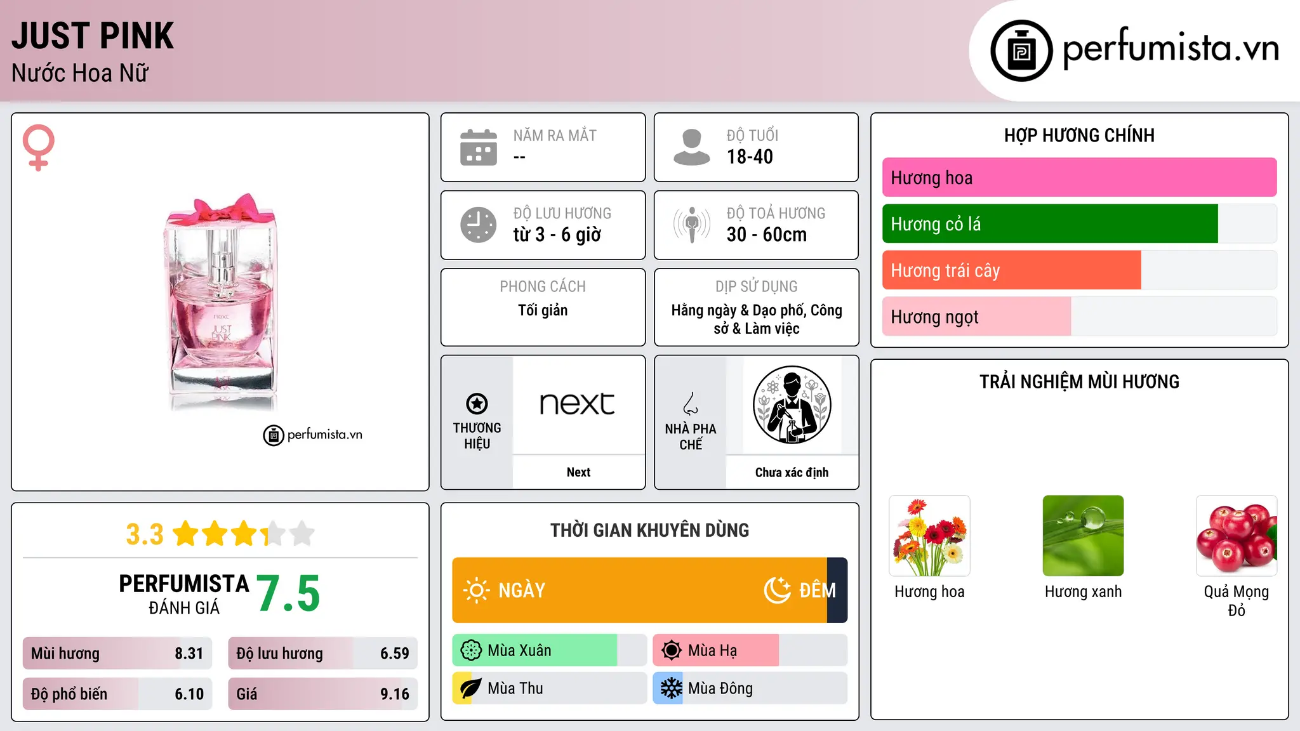Click the NĂM RA MẮT label

tap(555, 136)
